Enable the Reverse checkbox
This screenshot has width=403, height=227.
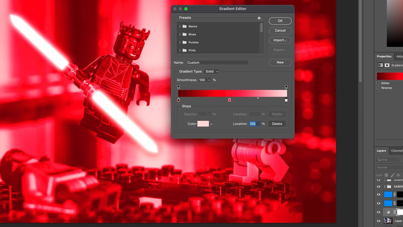tap(377, 88)
